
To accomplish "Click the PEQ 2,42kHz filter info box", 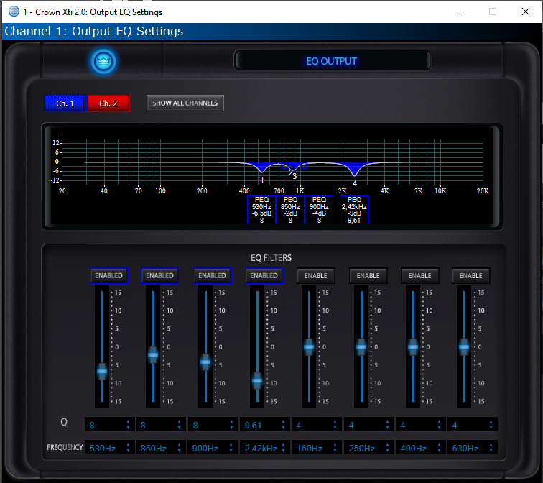I will [354, 210].
